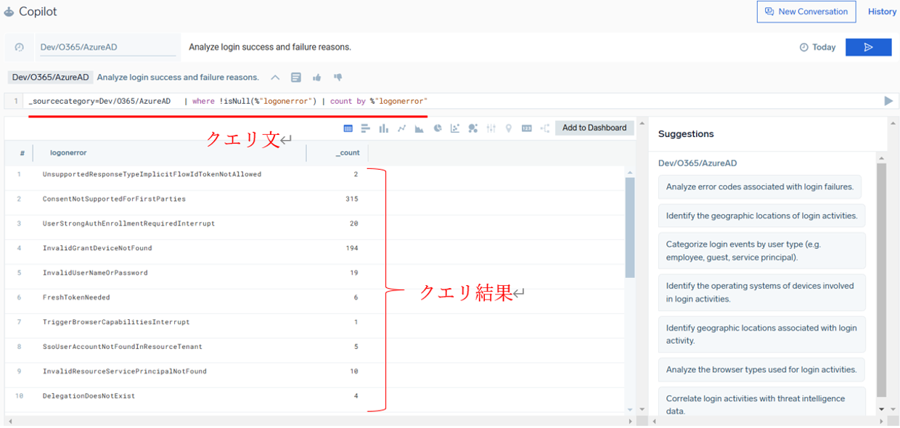The image size is (900, 428).
Task: Click the blue send arrow button
Action: point(868,47)
